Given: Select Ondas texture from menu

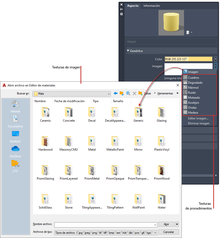Looking at the screenshot, I should click(199, 108).
